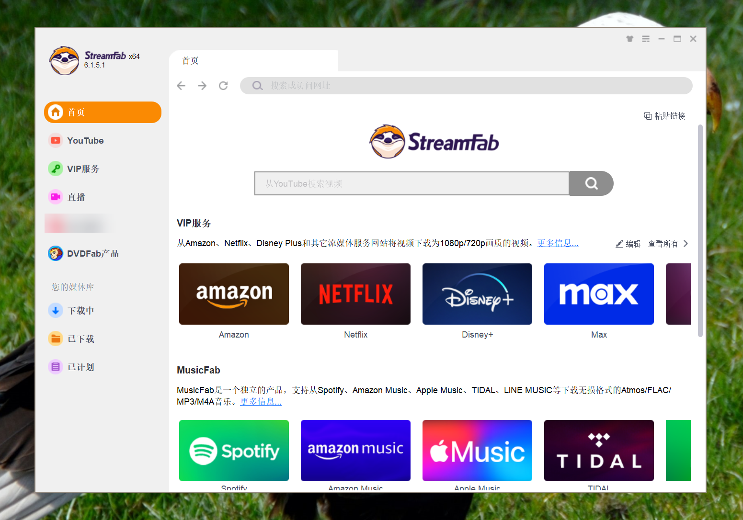Open the hamburger menu in title bar
Viewport: 743px width, 520px height.
(646, 39)
